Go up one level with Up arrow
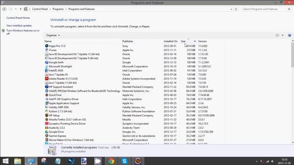This screenshot has width=294, height=165. pos(21,9)
